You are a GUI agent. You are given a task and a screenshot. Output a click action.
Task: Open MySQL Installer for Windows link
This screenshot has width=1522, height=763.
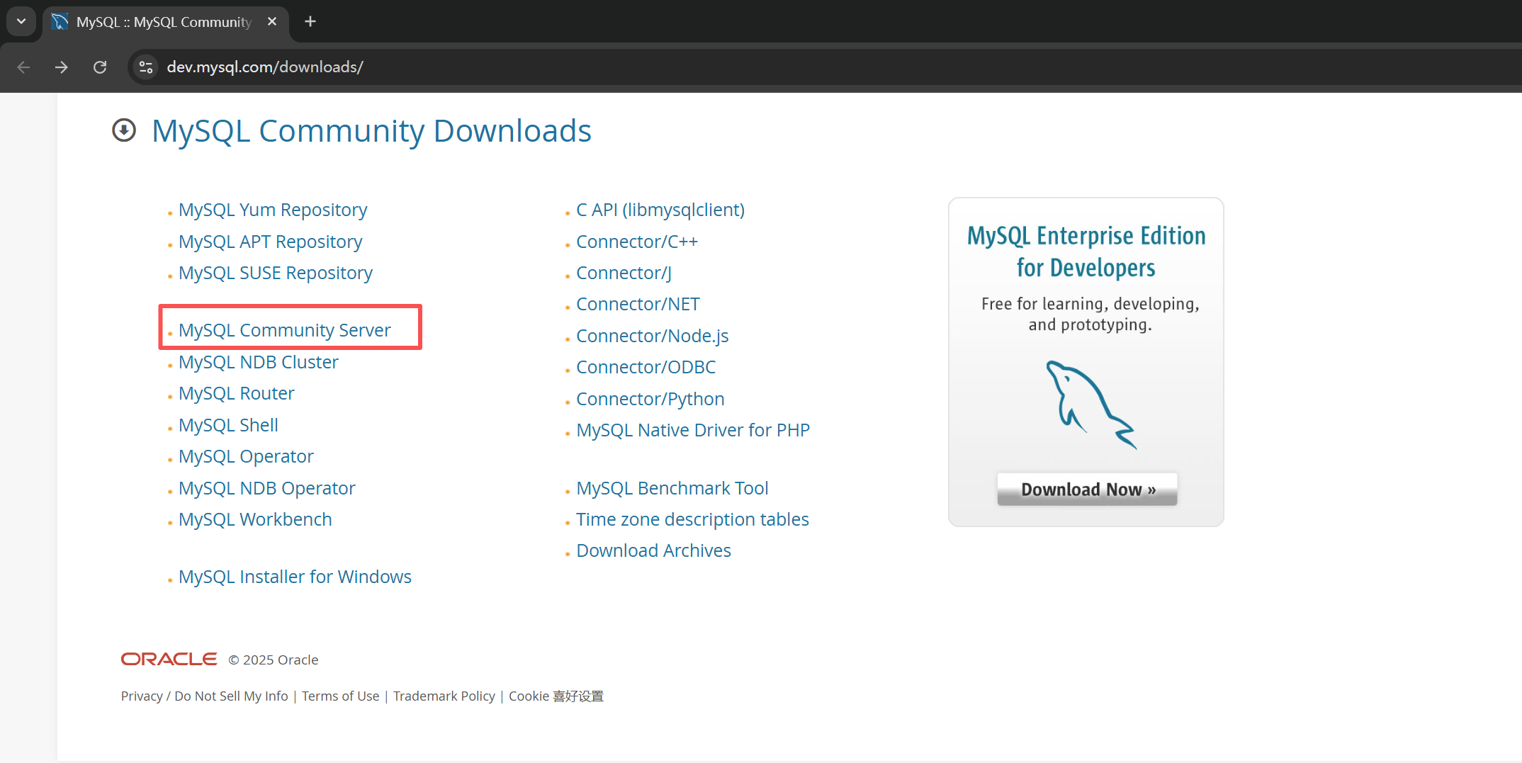[295, 577]
